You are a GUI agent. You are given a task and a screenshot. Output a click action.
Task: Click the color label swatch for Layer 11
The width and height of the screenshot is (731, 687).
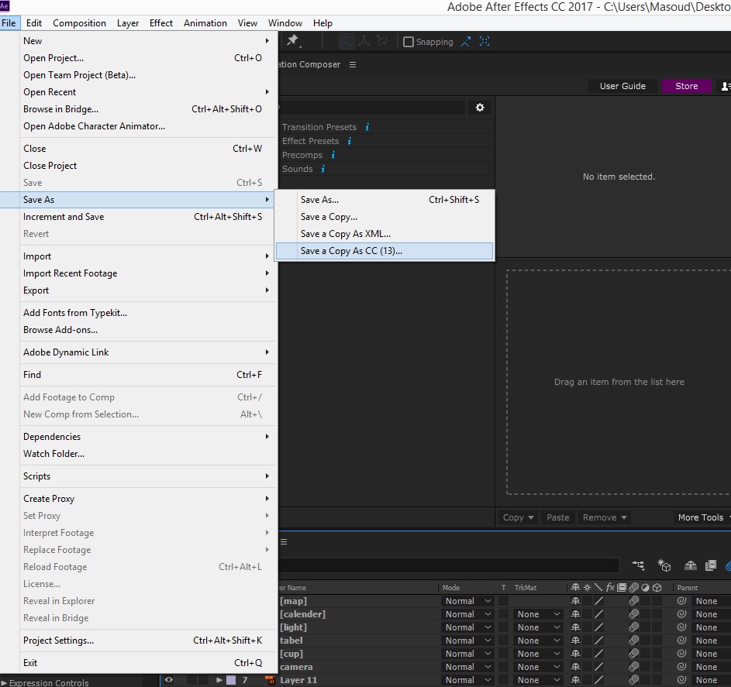click(x=231, y=680)
